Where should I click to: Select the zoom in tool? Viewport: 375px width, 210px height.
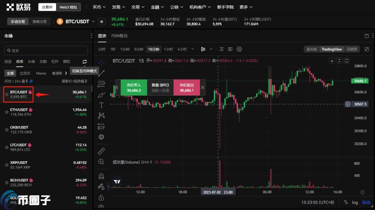point(101,162)
